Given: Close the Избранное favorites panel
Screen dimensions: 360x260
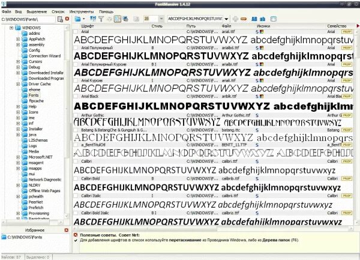Looking at the screenshot, I should tap(67, 230).
